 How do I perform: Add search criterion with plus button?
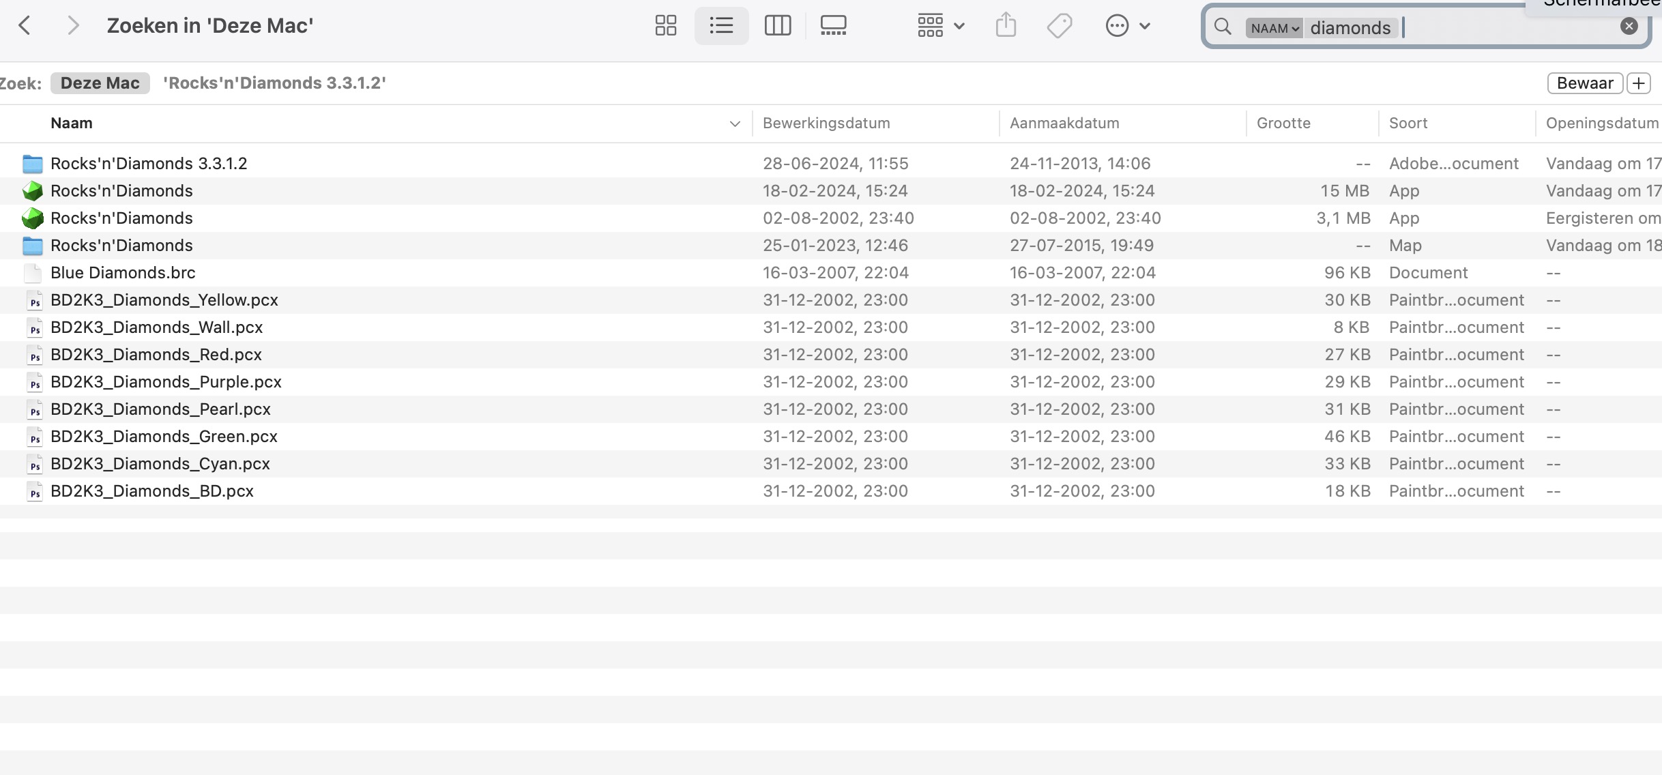tap(1639, 83)
